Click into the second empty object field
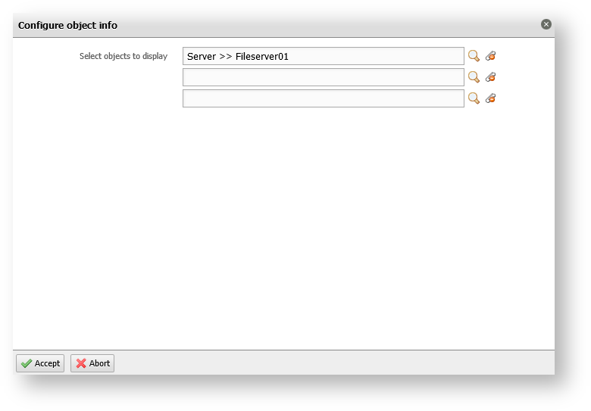The width and height of the screenshot is (591, 411). [324, 77]
